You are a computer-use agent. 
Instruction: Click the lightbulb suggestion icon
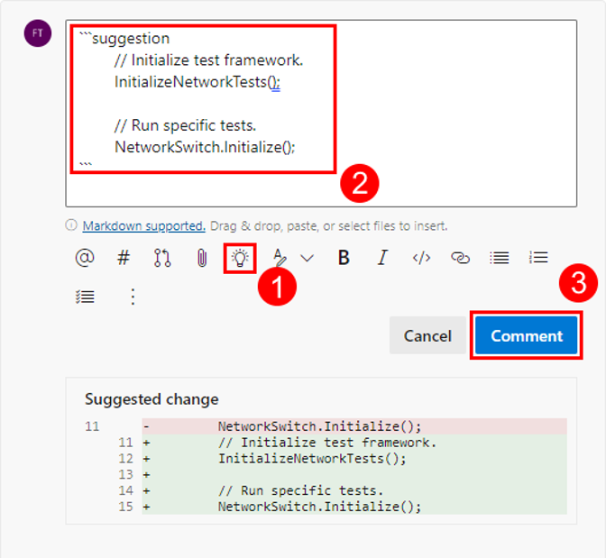click(240, 258)
